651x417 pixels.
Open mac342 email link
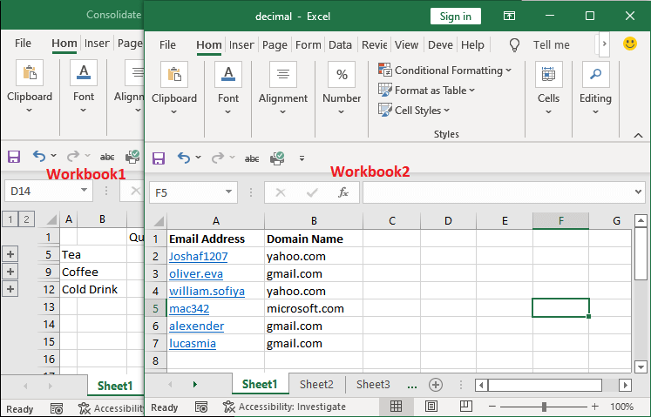click(189, 309)
